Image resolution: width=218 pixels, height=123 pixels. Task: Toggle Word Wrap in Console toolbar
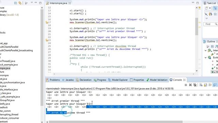tap(210, 85)
